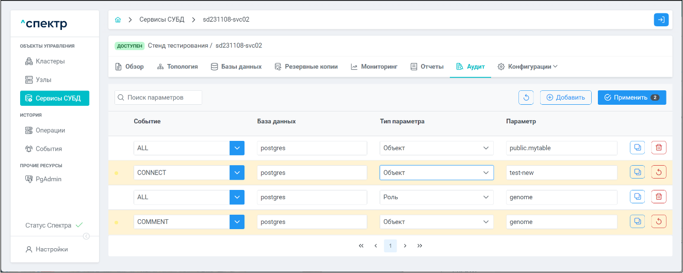Copy the COMMENT audit row
This screenshot has height=273, width=683.
click(x=637, y=221)
